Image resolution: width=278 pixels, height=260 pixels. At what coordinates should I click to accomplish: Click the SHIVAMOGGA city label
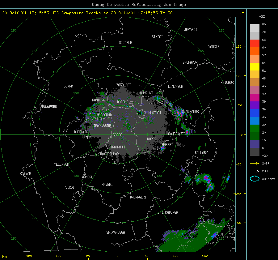[x=116, y=232]
